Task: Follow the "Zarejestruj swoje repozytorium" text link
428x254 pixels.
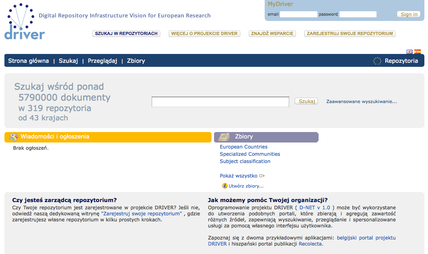Action: click(x=142, y=214)
